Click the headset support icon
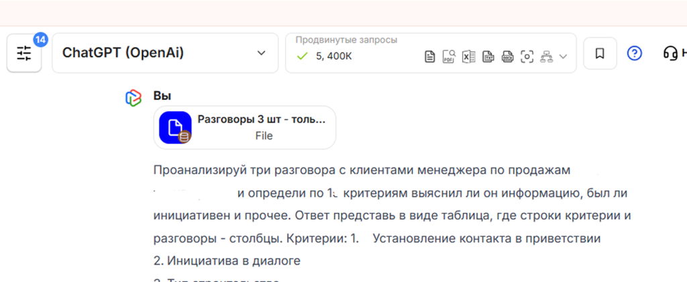This screenshot has height=282, width=687. 670,53
